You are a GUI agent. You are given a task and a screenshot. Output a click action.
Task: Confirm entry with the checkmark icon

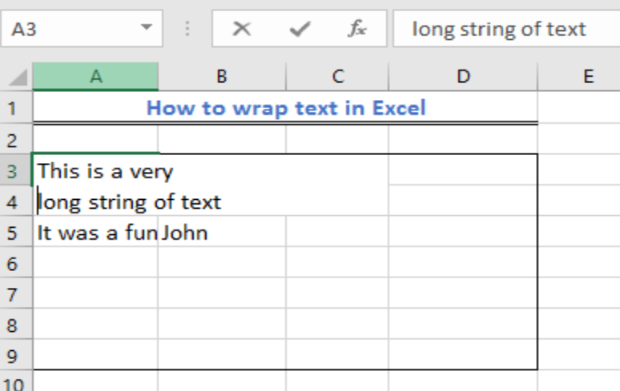click(300, 29)
